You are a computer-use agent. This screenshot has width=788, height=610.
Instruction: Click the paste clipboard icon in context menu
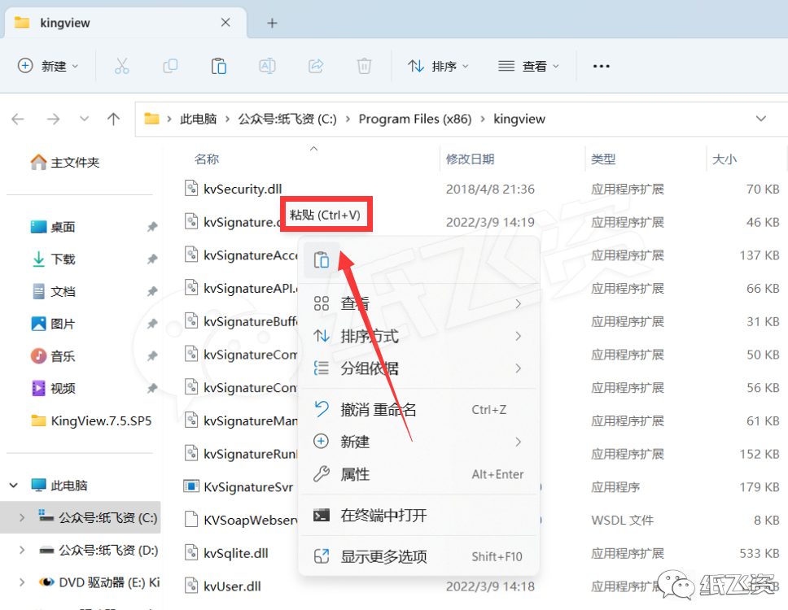(x=323, y=259)
